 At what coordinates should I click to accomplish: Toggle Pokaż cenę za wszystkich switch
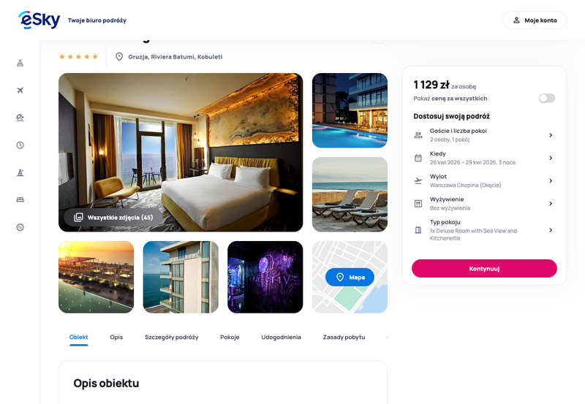546,98
